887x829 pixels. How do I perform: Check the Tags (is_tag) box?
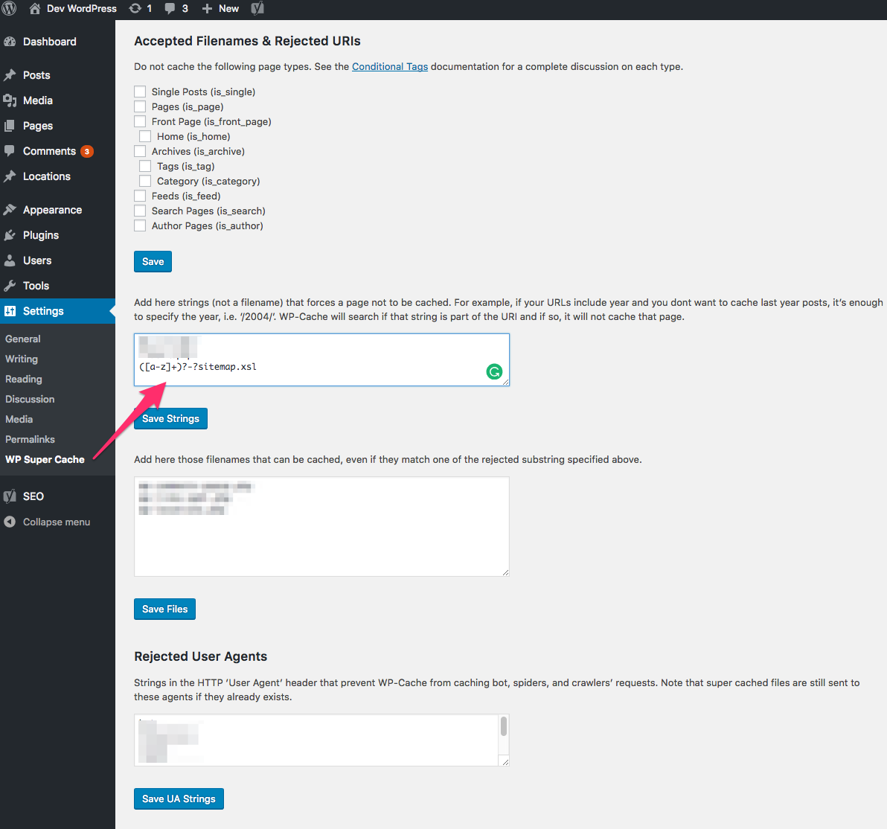[145, 166]
